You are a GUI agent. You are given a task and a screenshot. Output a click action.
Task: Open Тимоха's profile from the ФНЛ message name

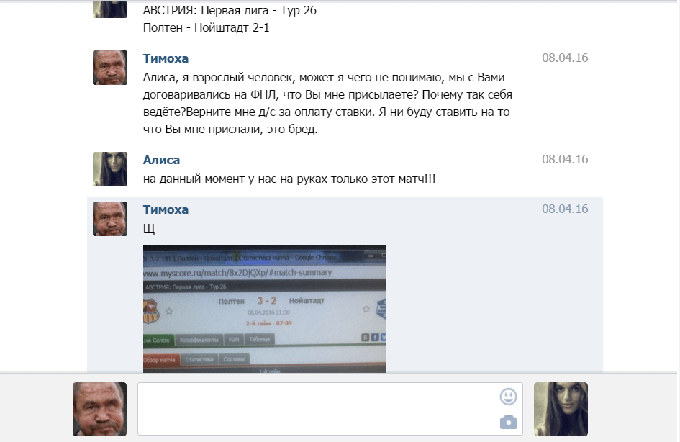(x=166, y=58)
